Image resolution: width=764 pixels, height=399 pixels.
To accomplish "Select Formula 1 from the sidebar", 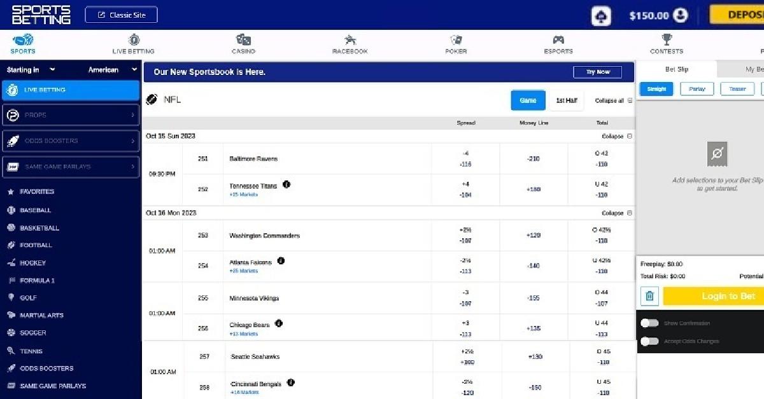I will tap(37, 280).
